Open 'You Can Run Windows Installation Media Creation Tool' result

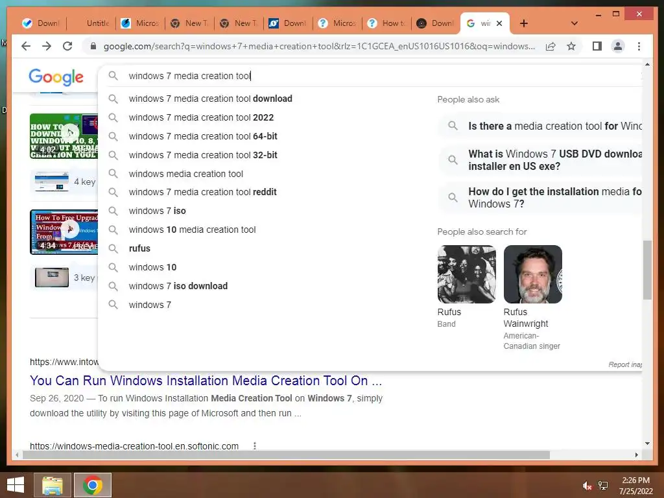(x=206, y=381)
